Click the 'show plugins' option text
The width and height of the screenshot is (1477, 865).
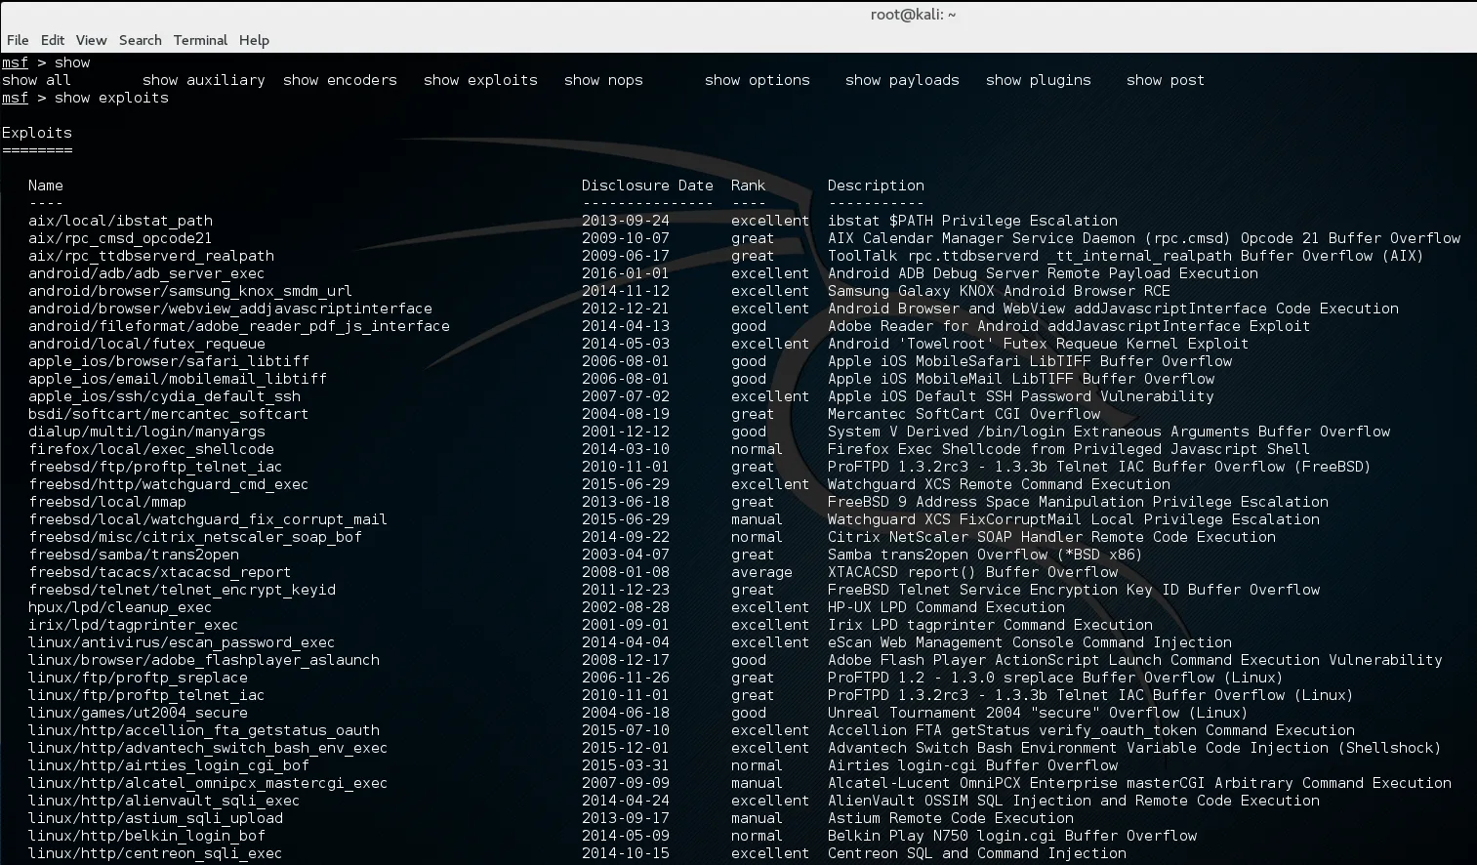(1038, 80)
